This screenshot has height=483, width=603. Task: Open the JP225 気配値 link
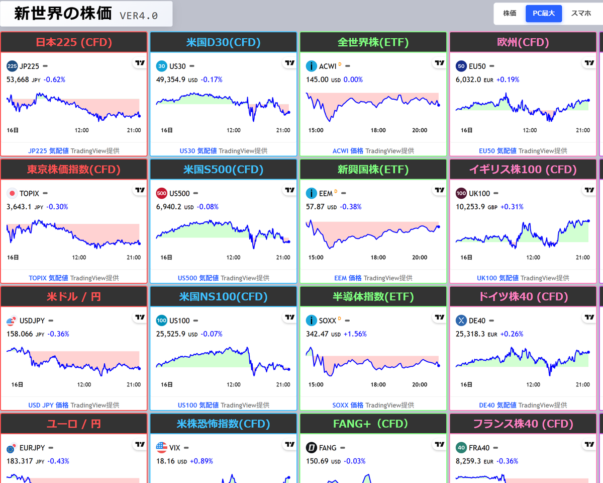point(49,150)
